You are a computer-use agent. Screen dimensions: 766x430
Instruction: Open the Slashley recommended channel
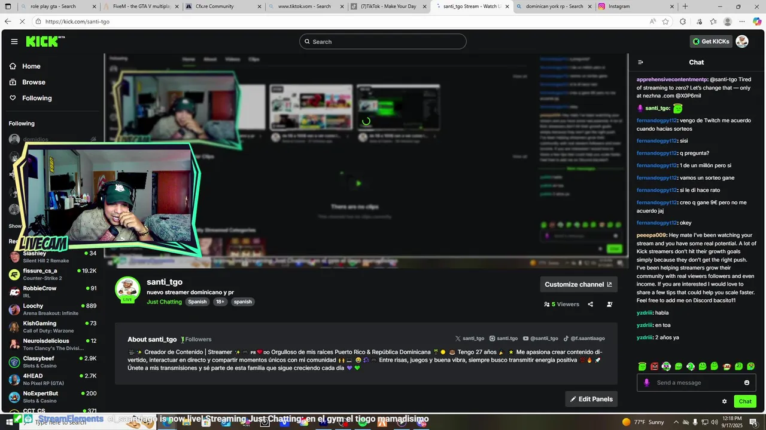tap(53, 257)
